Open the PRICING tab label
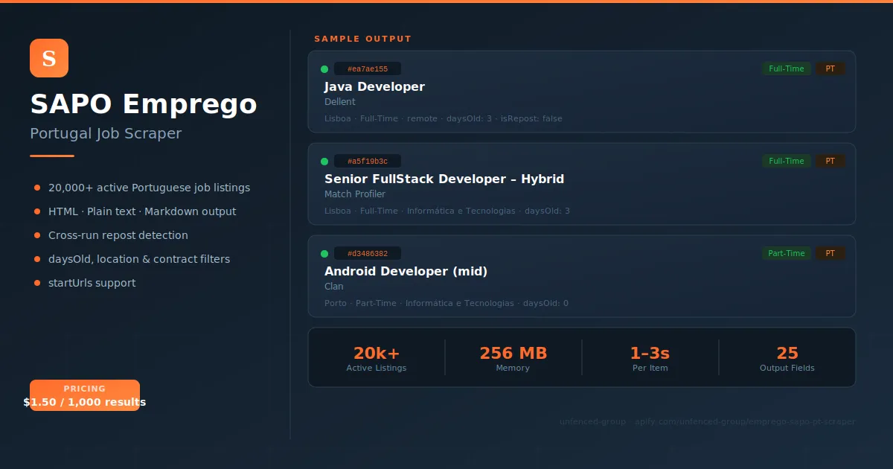 (x=84, y=388)
